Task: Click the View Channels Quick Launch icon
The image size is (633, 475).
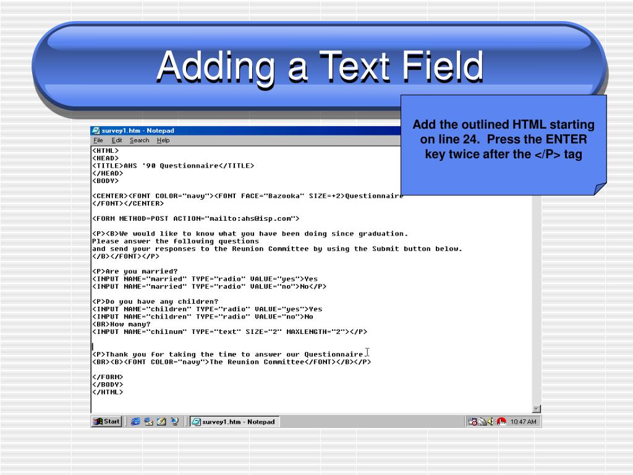Action: click(x=174, y=422)
